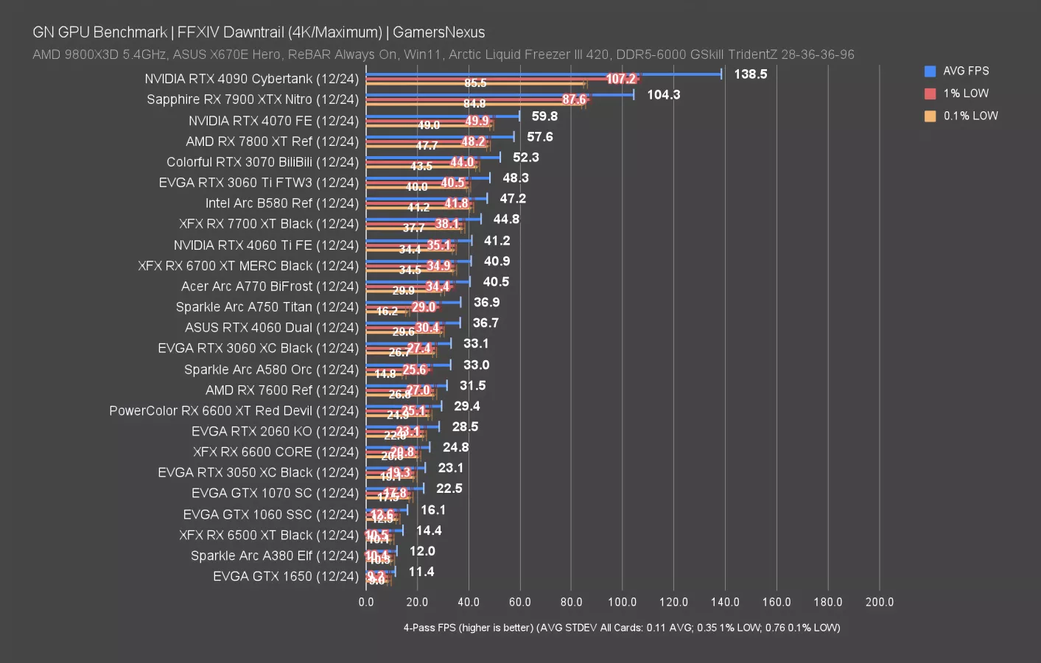This screenshot has width=1041, height=663.
Task: Click the 138.5 value label
Action: (750, 74)
